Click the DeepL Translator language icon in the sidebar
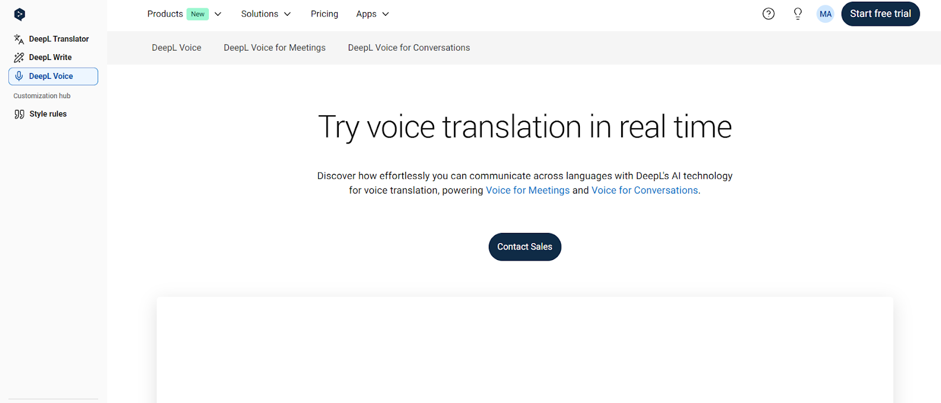Viewport: 941px width, 403px height. [x=19, y=39]
